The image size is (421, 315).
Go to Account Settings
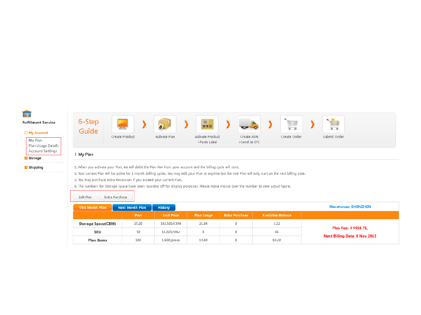tap(43, 151)
